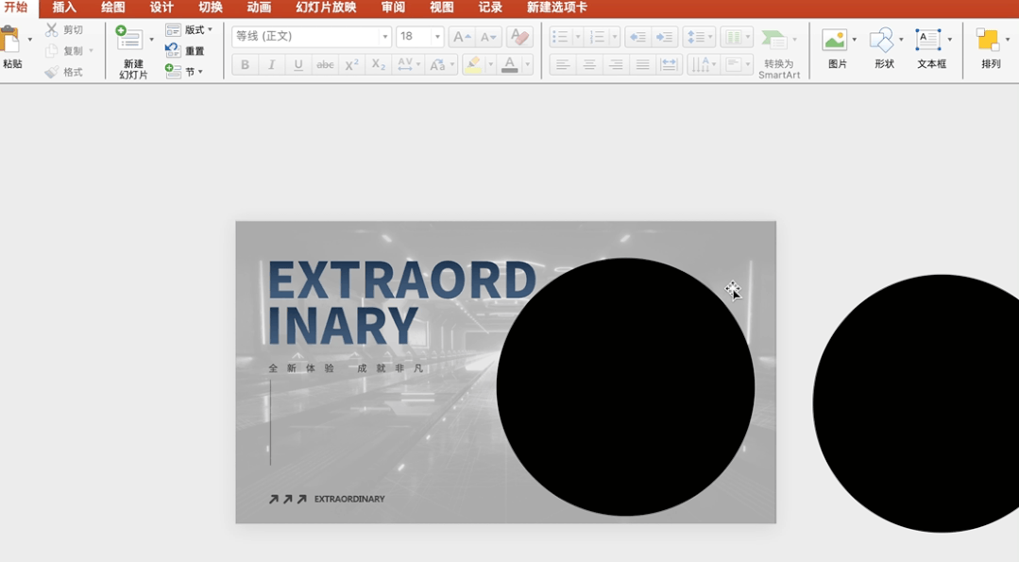1019x562 pixels.
Task: Align text to the left
Action: [x=563, y=64]
